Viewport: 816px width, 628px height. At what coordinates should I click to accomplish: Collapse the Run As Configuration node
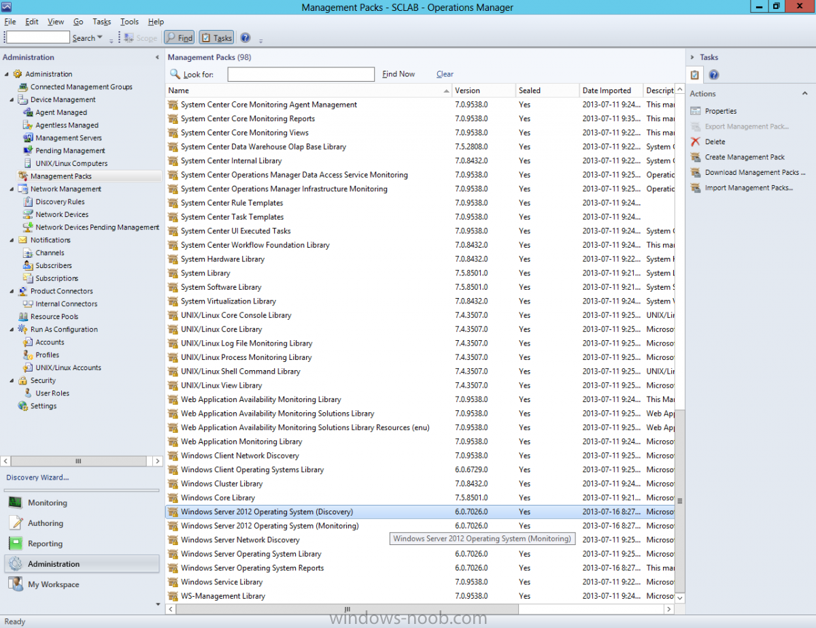coord(13,329)
